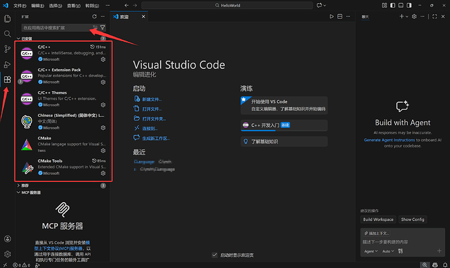
Task: Toggle the primary side bar visibility
Action: tap(393, 5)
